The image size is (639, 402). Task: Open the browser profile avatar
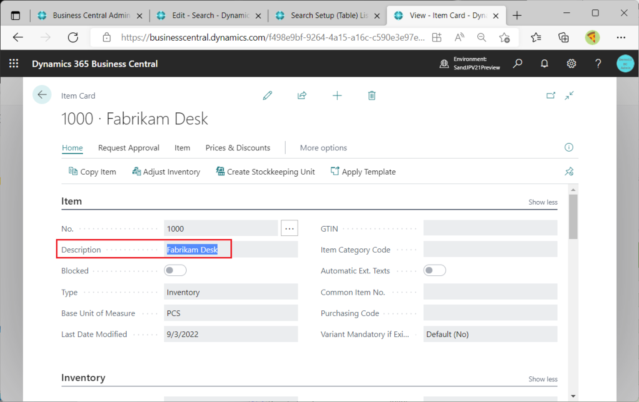tap(592, 37)
